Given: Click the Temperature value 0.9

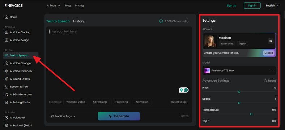Looking at the screenshot, I should click(x=274, y=110).
